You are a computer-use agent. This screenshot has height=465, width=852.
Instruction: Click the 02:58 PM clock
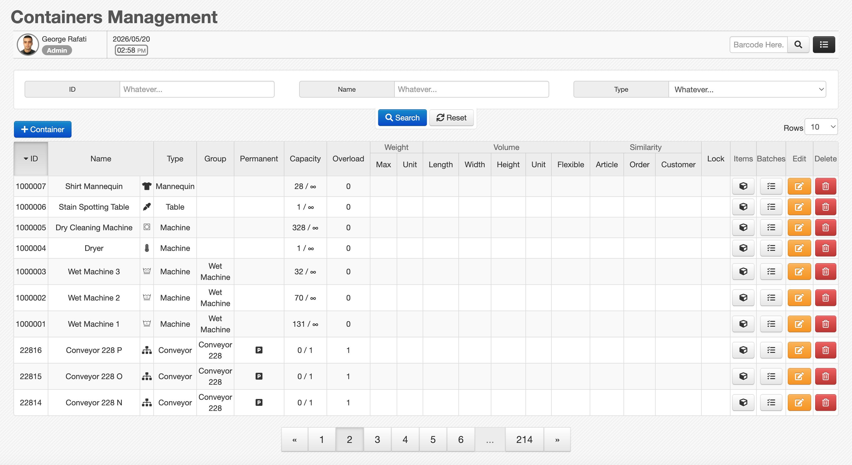point(131,50)
